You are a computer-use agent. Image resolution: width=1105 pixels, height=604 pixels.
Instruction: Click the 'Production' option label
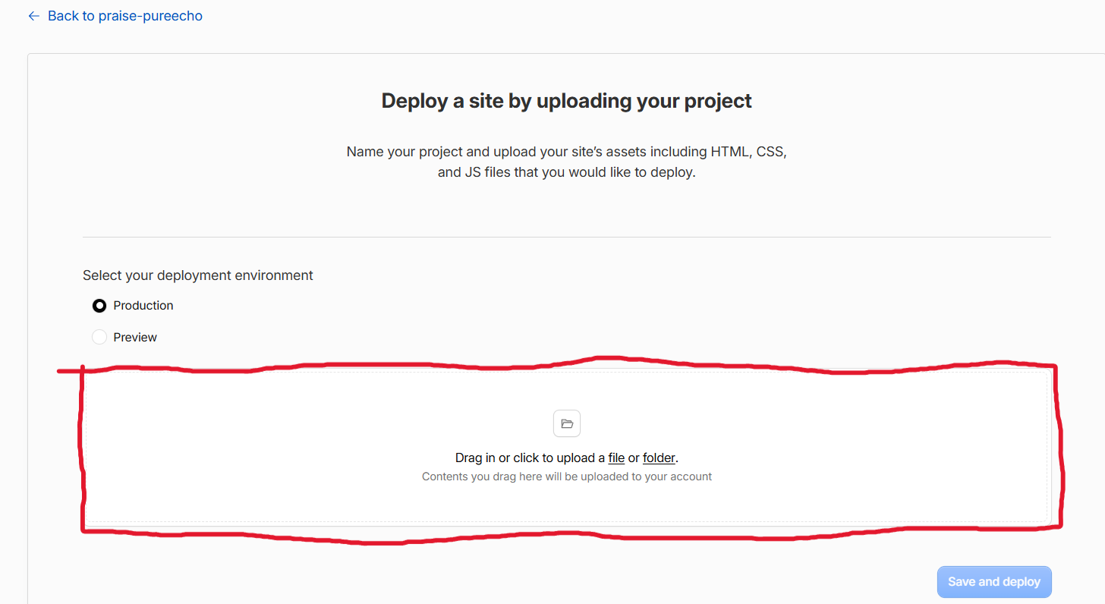pyautogui.click(x=143, y=306)
